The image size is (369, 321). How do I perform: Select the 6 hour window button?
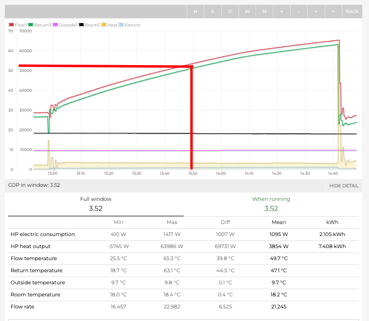213,12
